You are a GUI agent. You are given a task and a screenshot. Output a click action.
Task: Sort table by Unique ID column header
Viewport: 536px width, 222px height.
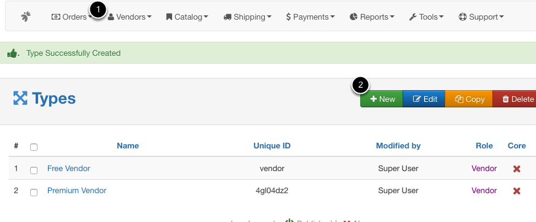pos(272,145)
